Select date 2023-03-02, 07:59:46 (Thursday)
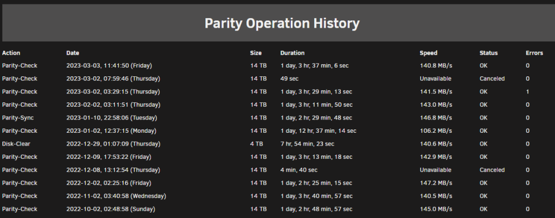This screenshot has width=555, height=218. pyautogui.click(x=113, y=79)
